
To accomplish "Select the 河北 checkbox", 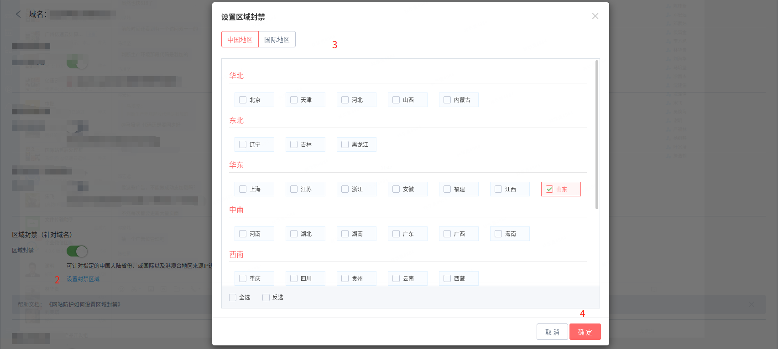I will (345, 100).
